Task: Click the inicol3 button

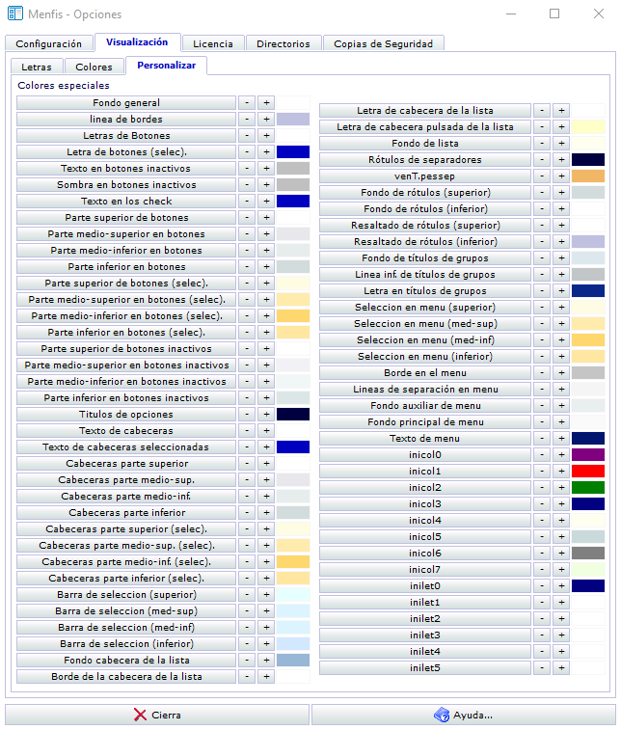Action: pyautogui.click(x=425, y=504)
